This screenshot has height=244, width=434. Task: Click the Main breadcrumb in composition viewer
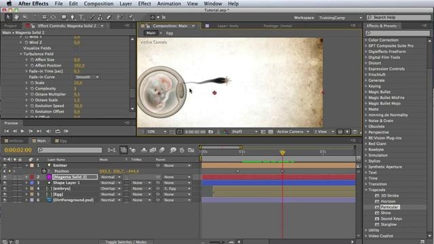[151, 33]
